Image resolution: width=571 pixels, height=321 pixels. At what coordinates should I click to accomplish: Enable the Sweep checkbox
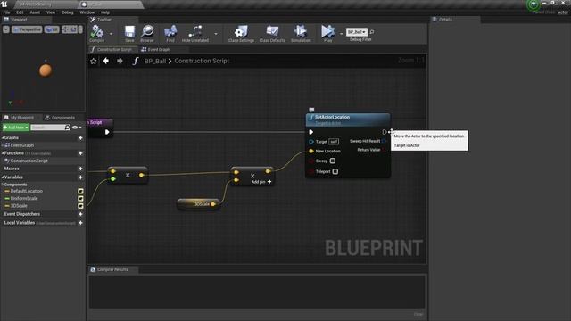pos(333,160)
